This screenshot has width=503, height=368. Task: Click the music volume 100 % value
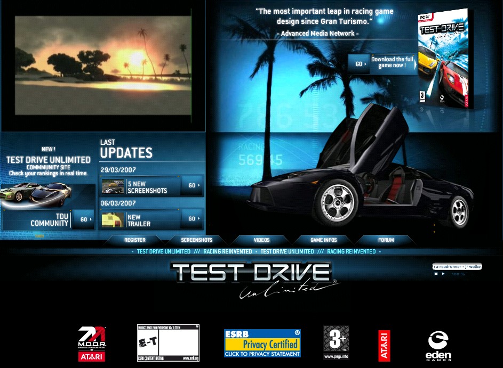click(x=458, y=274)
